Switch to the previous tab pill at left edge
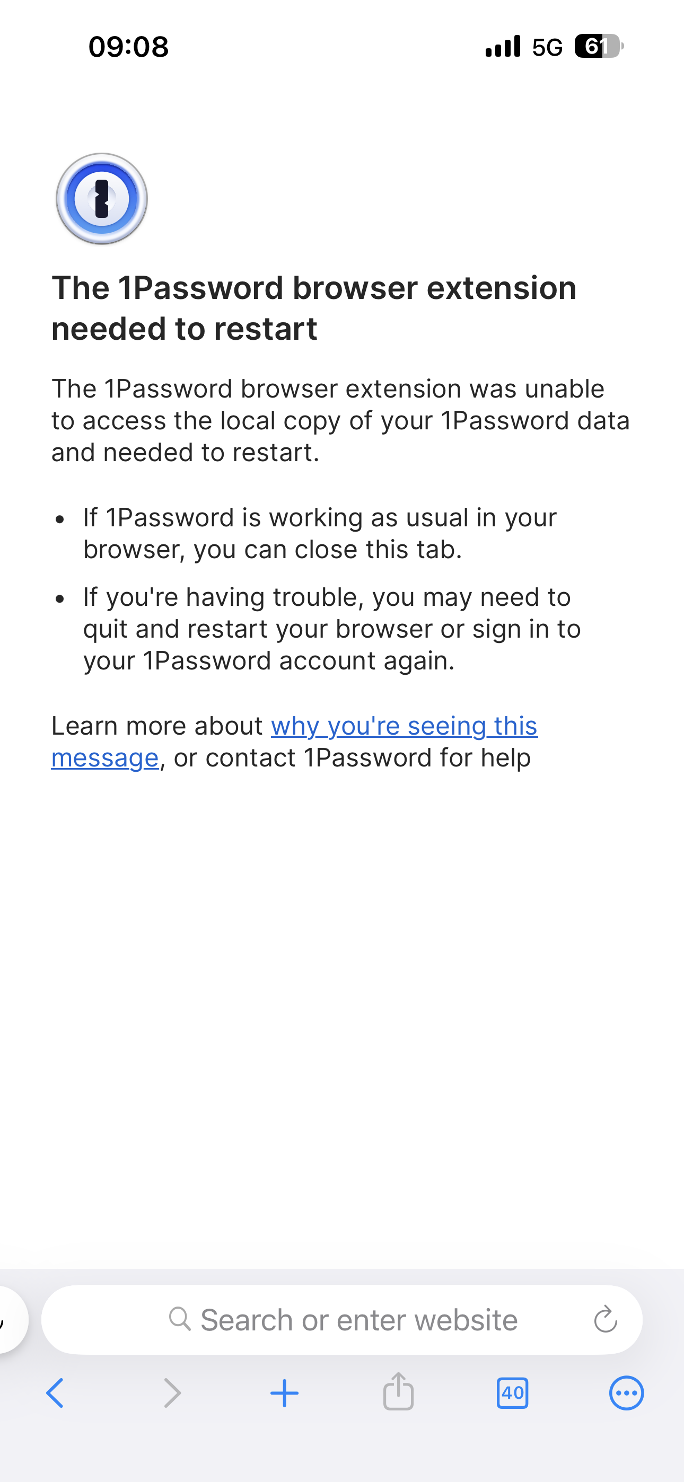The image size is (684, 1482). pos(11,1319)
